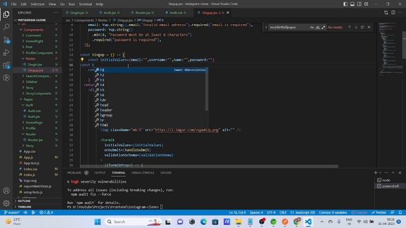Screen dimensions: 406x228
Task: Open Explorer views and more actions ellipsis
Action: (x=56, y=13)
